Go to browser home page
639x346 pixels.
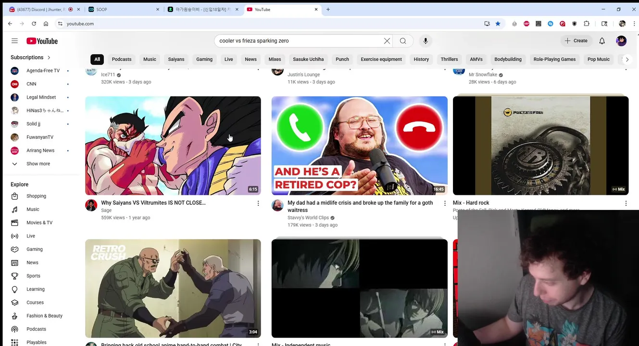[x=46, y=24]
